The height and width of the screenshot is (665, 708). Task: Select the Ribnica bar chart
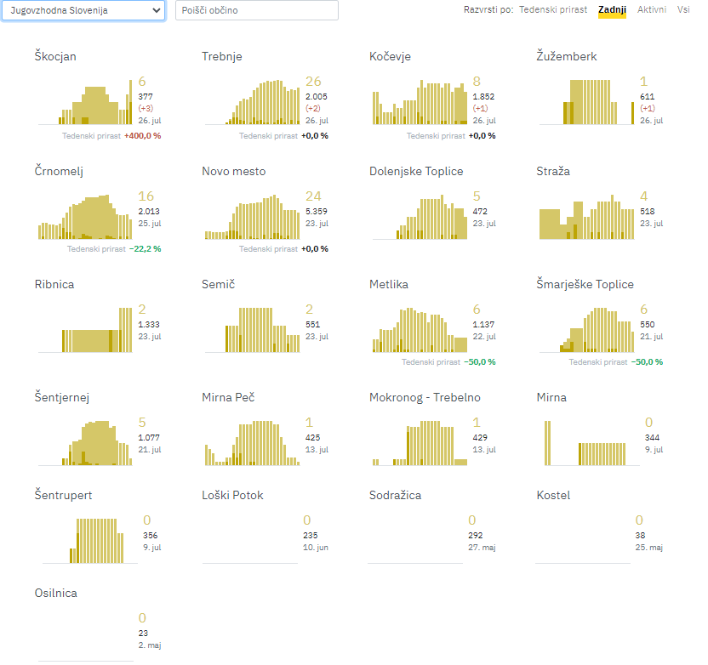click(86, 330)
